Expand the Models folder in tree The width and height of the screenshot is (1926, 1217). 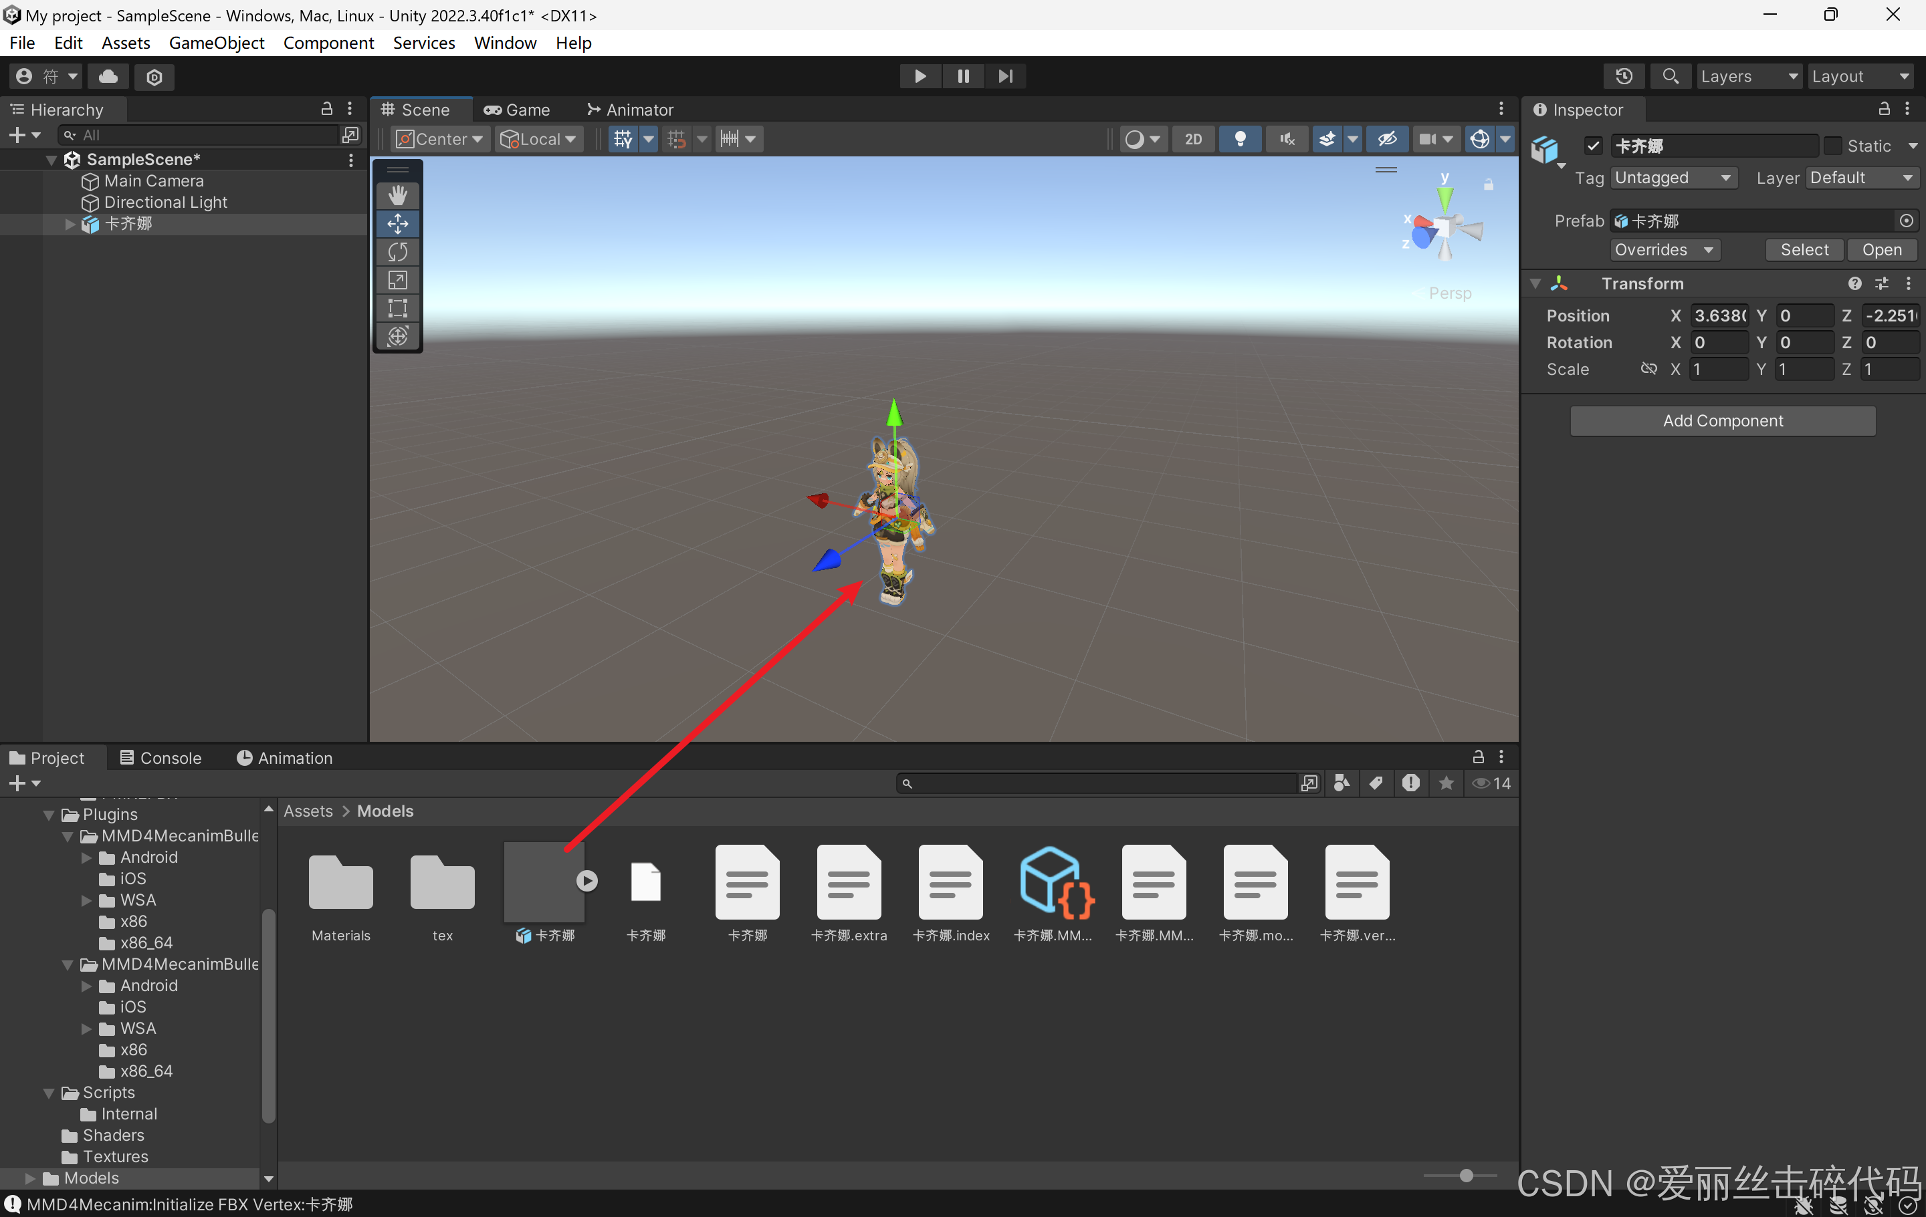click(29, 1178)
